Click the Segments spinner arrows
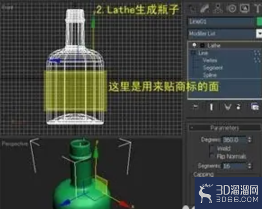262x209 pixels. coord(249,166)
